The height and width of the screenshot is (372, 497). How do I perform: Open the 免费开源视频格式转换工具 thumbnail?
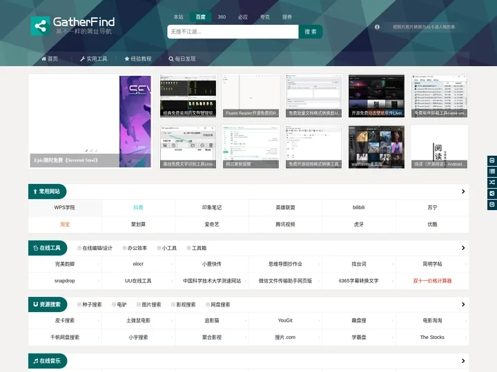point(314,147)
